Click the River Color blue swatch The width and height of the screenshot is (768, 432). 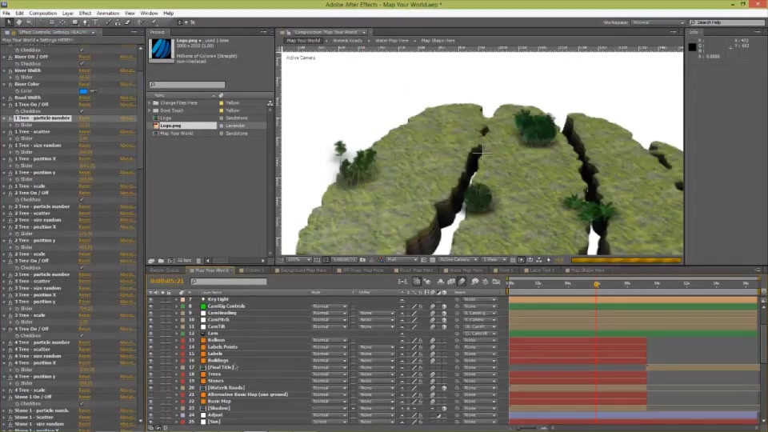coord(83,91)
